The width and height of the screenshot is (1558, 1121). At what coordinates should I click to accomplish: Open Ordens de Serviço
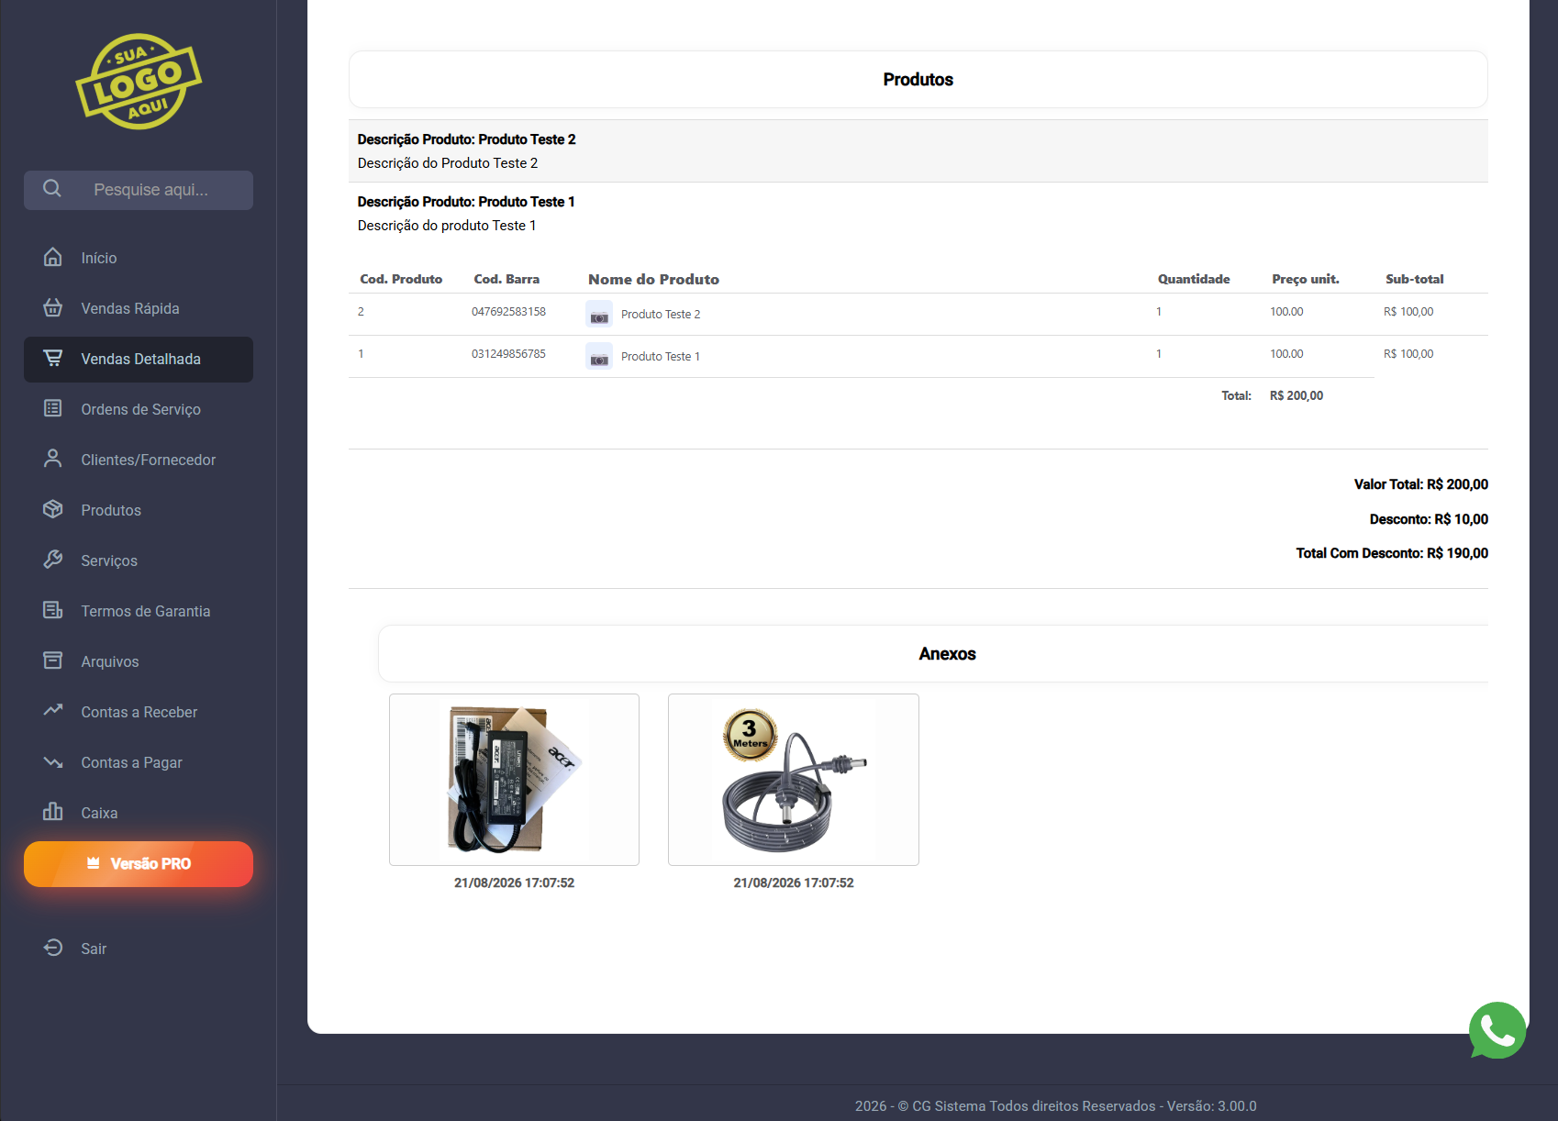139,409
